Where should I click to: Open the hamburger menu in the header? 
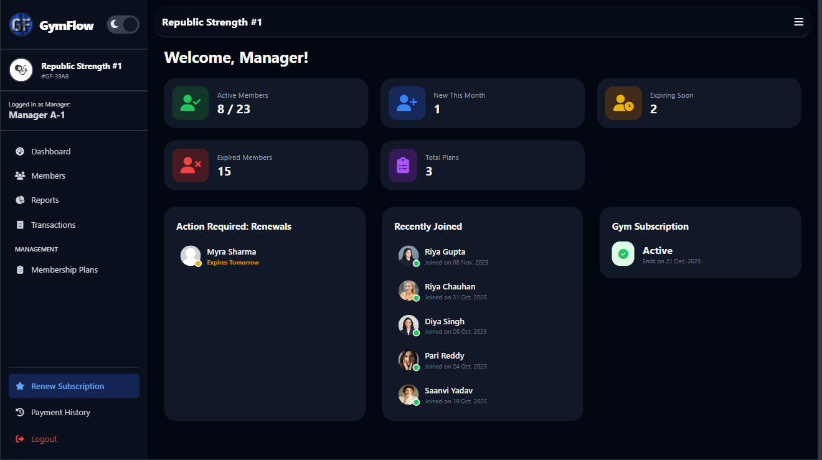pyautogui.click(x=798, y=22)
